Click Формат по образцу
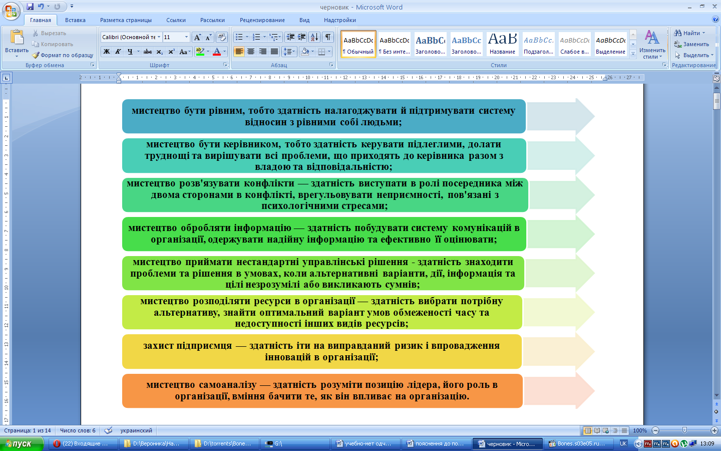 pos(63,55)
